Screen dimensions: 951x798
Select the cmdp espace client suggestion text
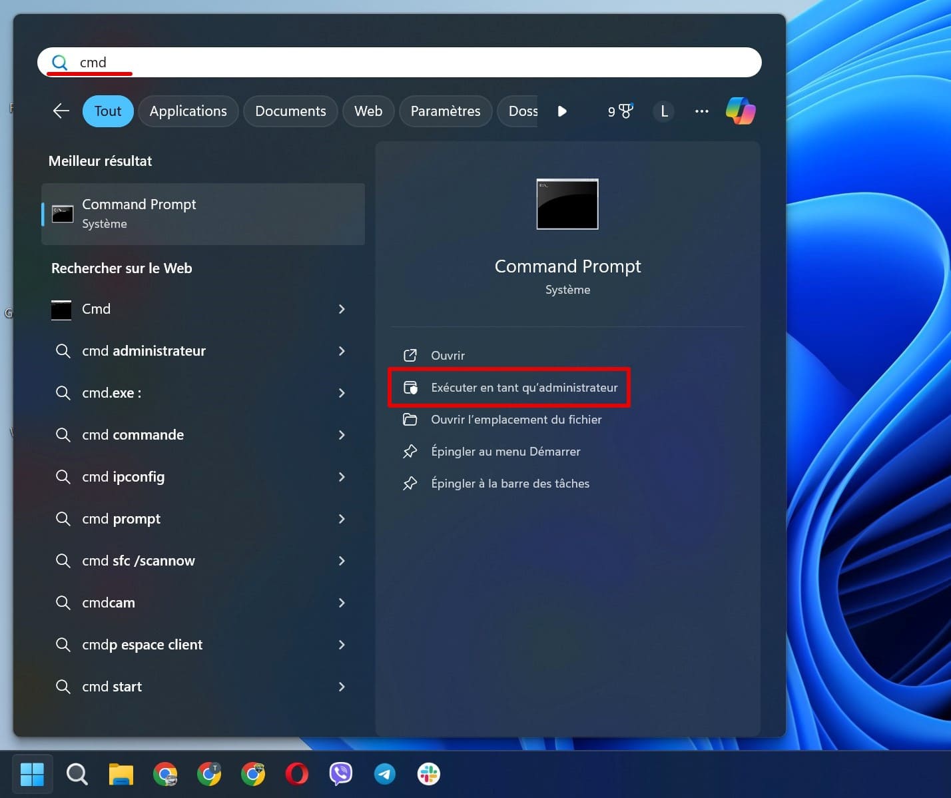coord(142,645)
